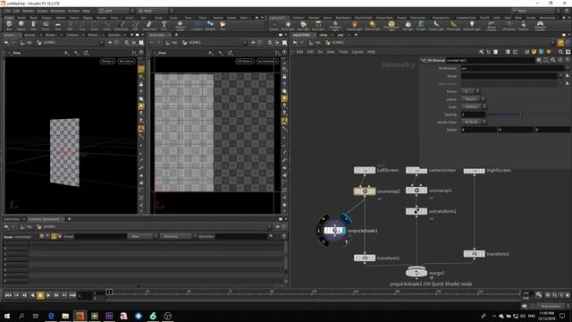Screen dimensions: 572x322
Task: Select the Grid shelf tool
Action: (x=57, y=25)
